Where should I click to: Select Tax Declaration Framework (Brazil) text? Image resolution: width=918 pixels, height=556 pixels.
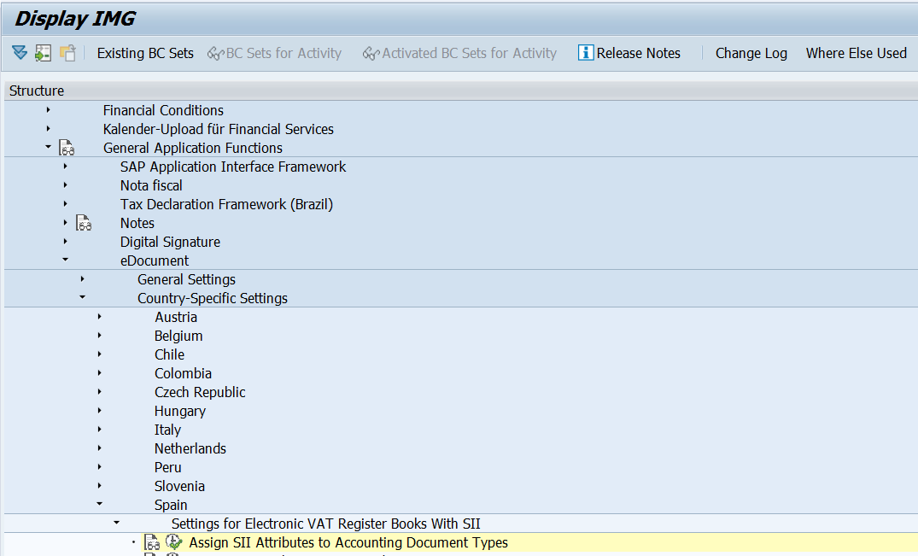click(226, 204)
